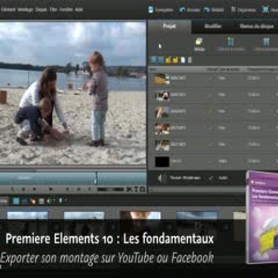
Task: Click the monitor timecode display
Action: click(111, 190)
